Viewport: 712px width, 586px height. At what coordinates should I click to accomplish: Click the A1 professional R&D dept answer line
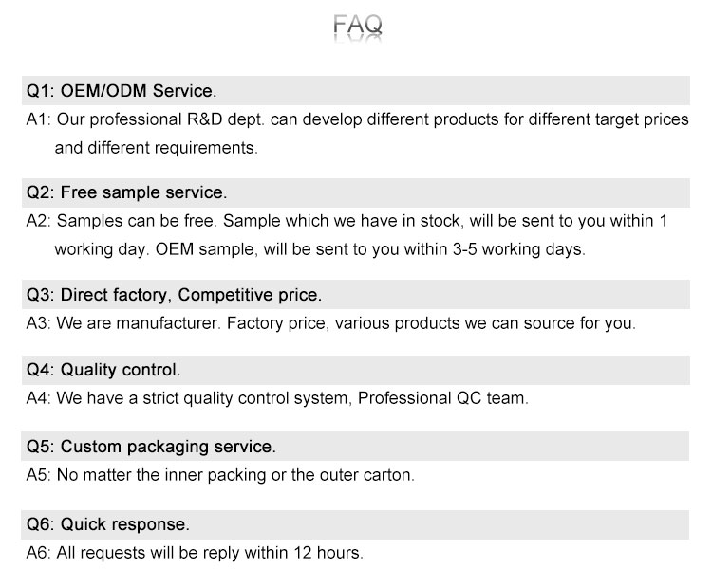(x=357, y=119)
